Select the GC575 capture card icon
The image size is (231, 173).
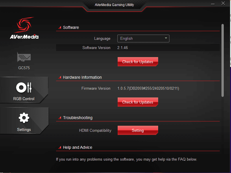(24, 57)
